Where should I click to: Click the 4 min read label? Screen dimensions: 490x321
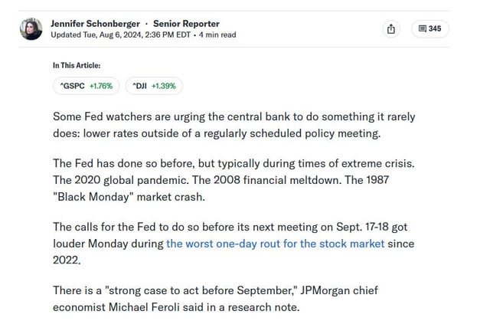[x=217, y=34]
